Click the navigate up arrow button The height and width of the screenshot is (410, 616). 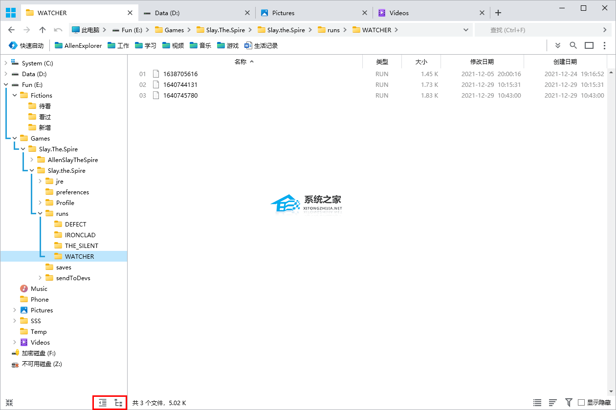(x=43, y=30)
